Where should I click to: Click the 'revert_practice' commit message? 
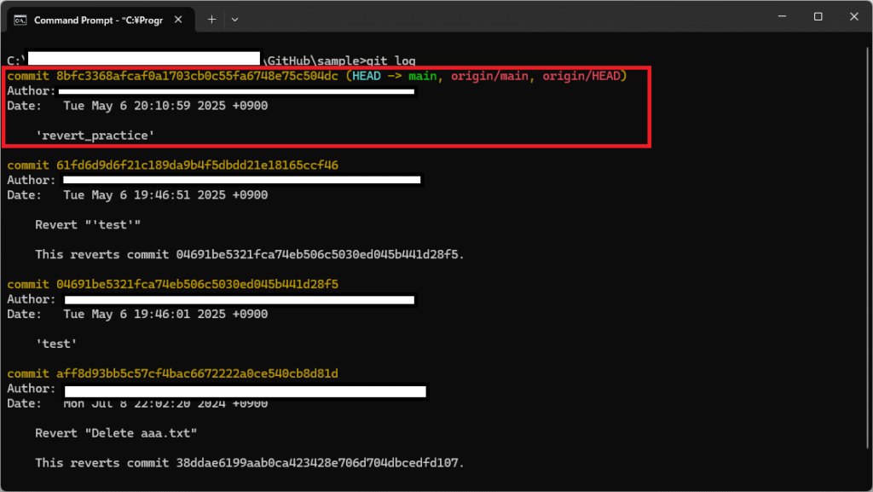pyautogui.click(x=95, y=136)
